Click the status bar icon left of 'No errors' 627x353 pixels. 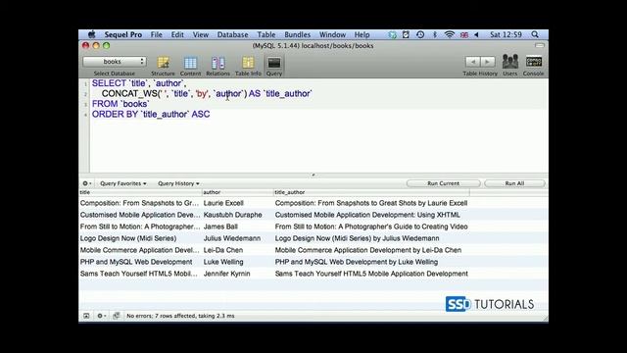117,316
